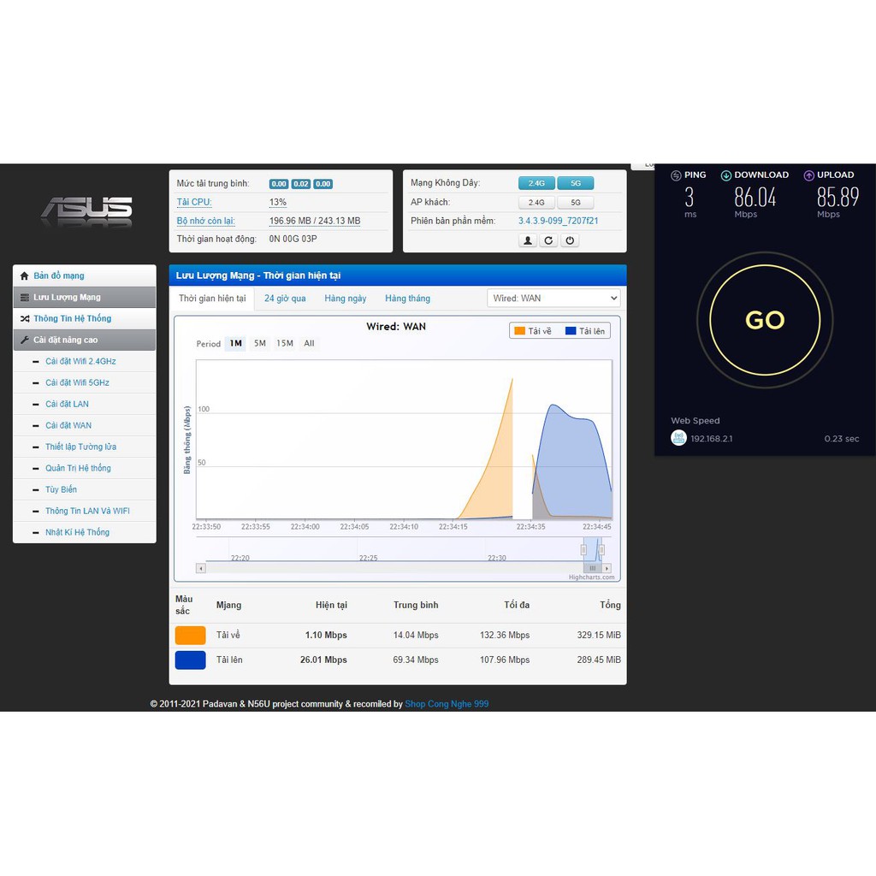Viewport: 876px width, 876px height.
Task: Click the orange Tải về color swatch
Action: (190, 635)
